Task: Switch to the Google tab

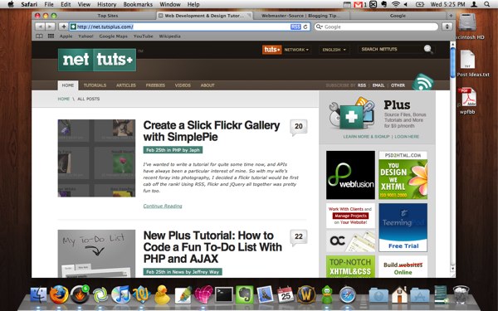Action: point(398,16)
